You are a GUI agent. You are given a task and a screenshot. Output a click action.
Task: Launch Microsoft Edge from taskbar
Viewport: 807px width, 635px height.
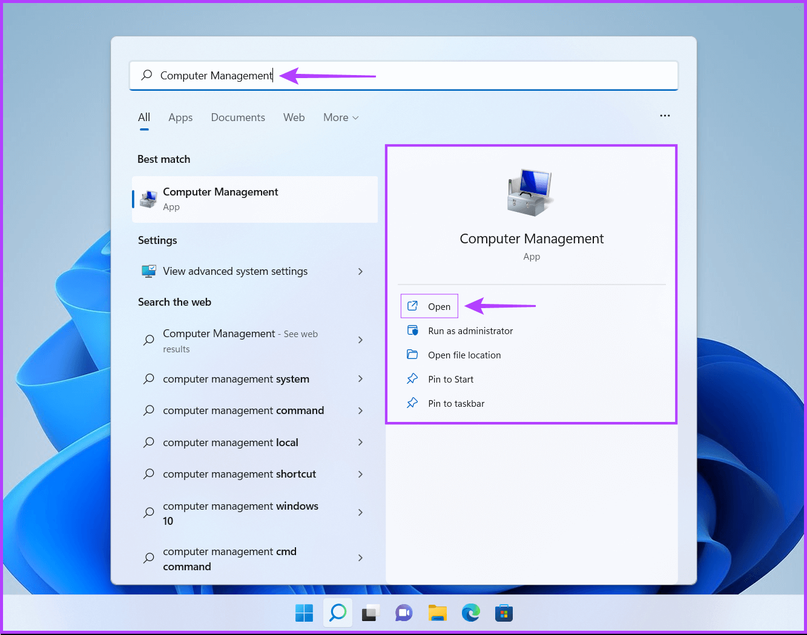pos(470,613)
